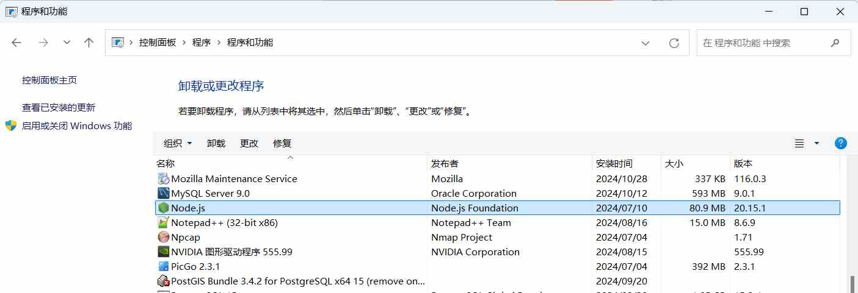Go forward with the right arrow
This screenshot has height=293, width=858.
[43, 42]
